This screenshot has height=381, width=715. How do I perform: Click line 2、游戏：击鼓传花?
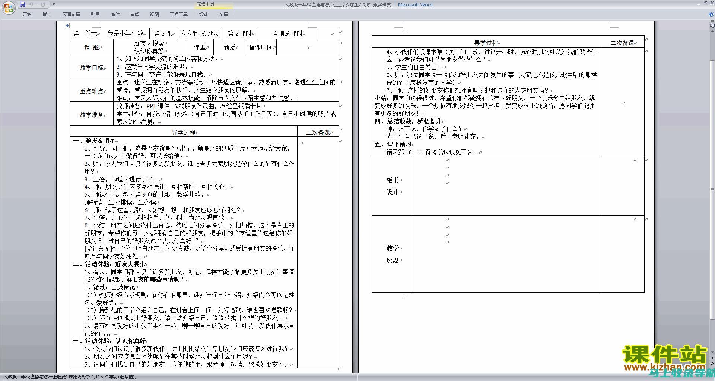coord(110,287)
